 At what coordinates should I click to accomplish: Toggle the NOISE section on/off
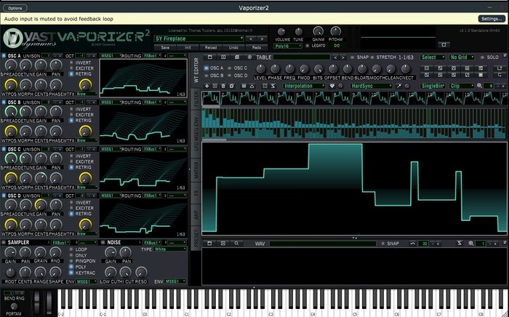tap(103, 242)
